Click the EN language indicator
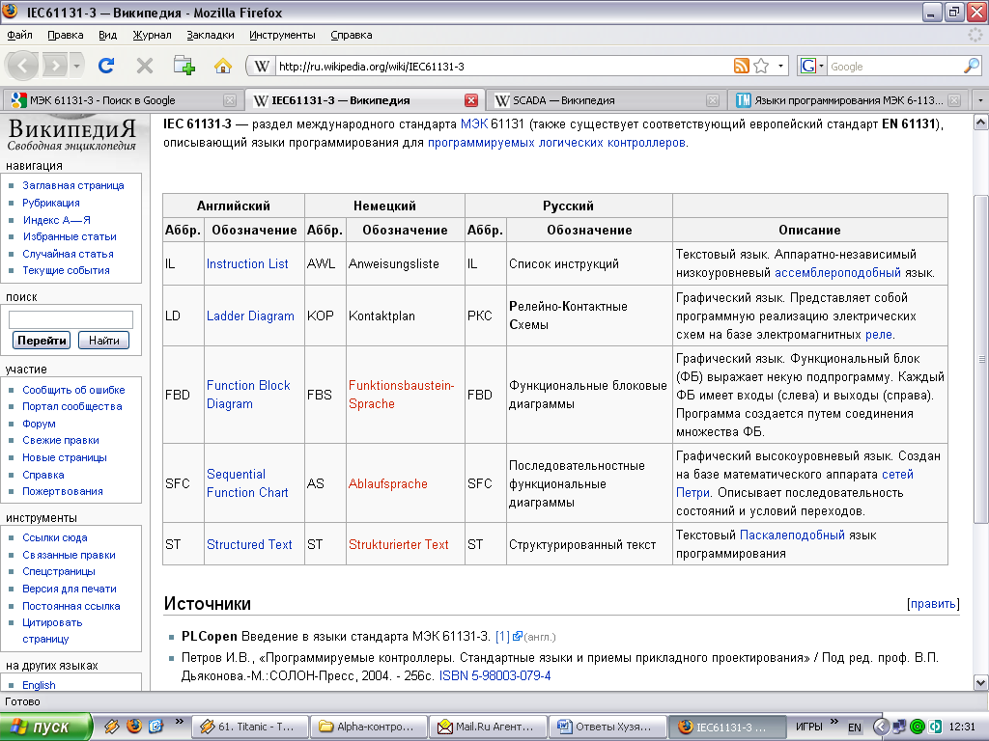Screen dimensions: 989x741 pyautogui.click(x=854, y=727)
